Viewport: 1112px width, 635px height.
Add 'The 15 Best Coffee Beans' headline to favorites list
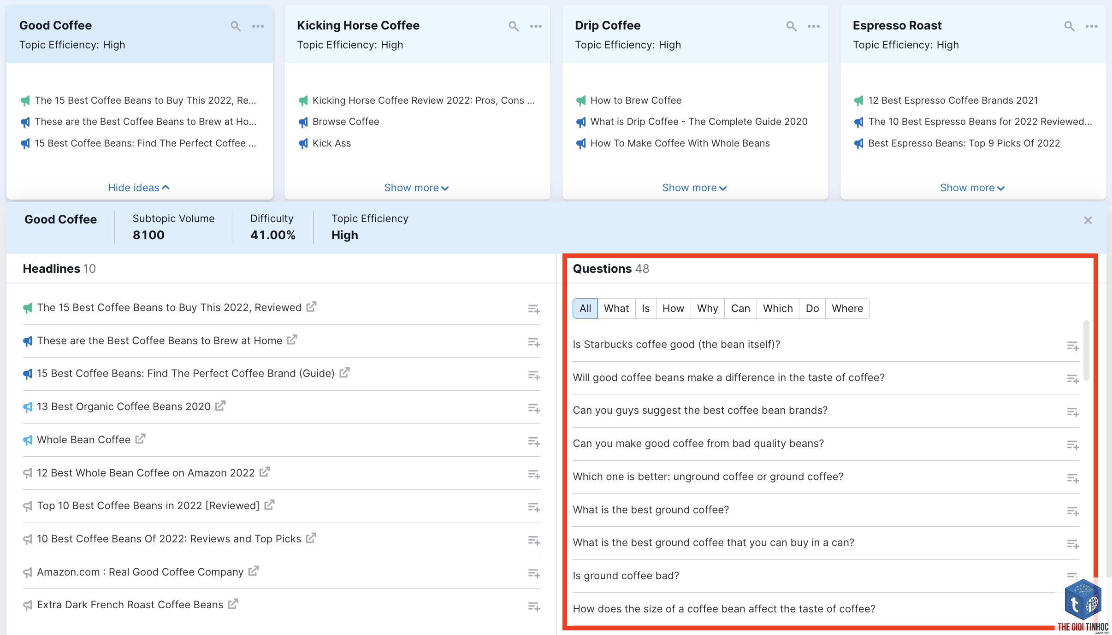534,309
